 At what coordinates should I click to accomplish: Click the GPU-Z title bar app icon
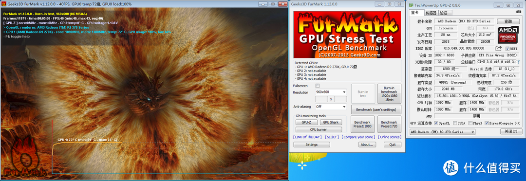pyautogui.click(x=411, y=5)
